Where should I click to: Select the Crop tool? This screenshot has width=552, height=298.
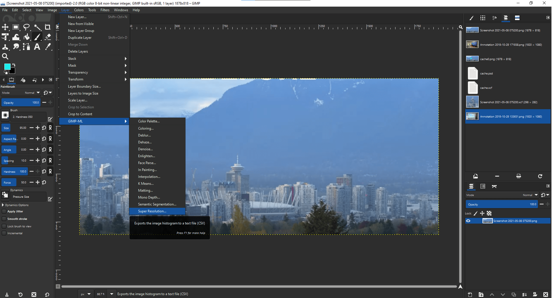(x=48, y=27)
